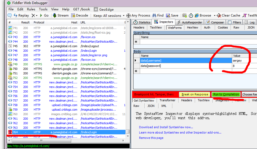Click the Save toolbar icon
257x149 pixels.
pos(168,15)
